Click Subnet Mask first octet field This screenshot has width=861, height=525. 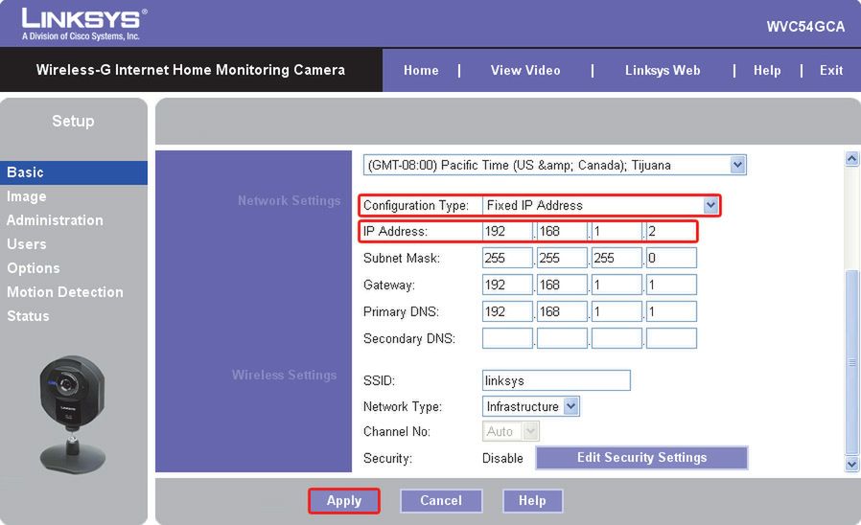[x=507, y=258]
